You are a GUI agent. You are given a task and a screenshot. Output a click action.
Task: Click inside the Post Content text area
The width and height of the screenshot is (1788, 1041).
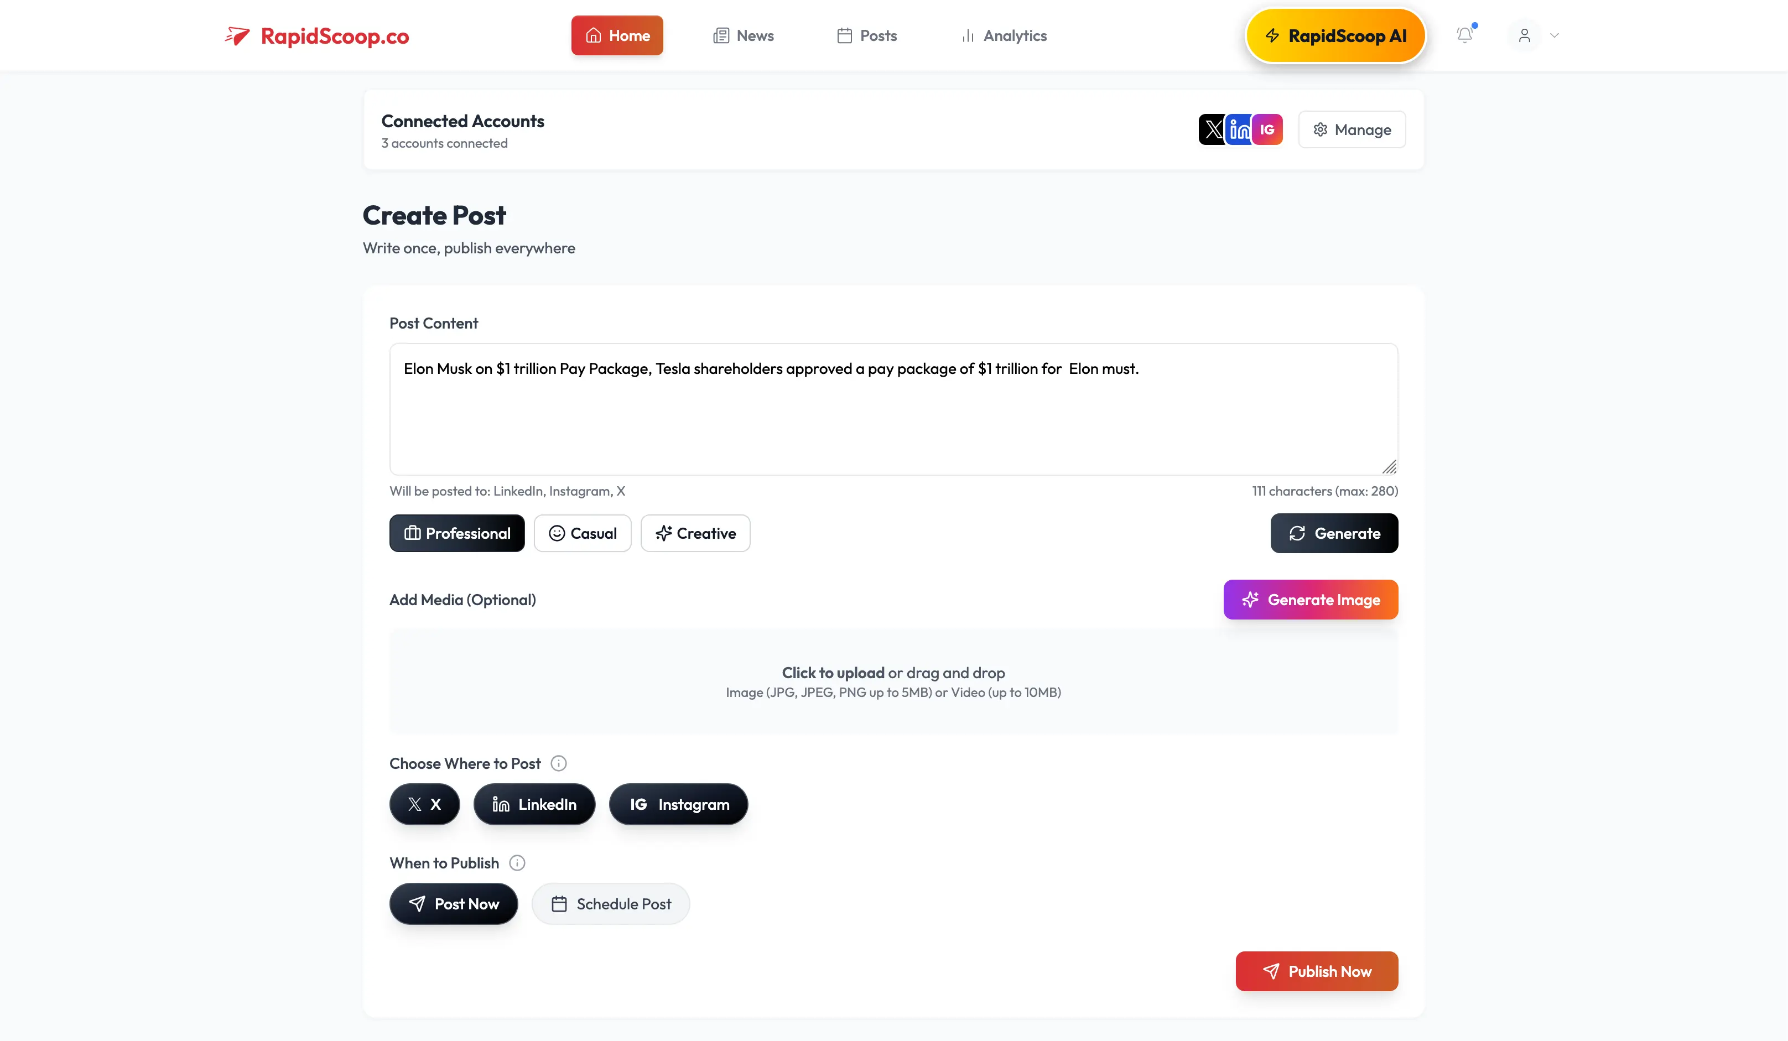893,409
